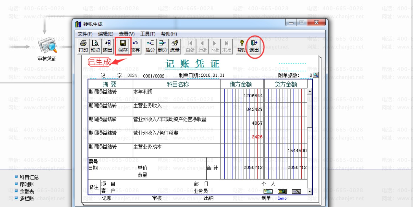Viewport: 413px width, 207px height.
Task: Click the debit amount 4067
Action: coord(257,123)
